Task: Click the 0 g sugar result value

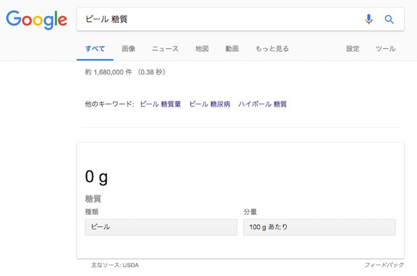Action: (x=97, y=177)
